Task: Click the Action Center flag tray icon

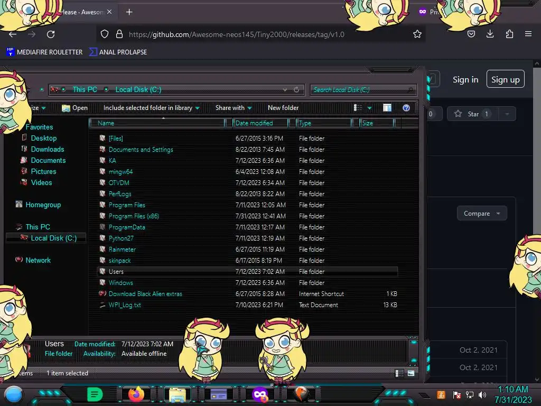Action: pyautogui.click(x=457, y=394)
